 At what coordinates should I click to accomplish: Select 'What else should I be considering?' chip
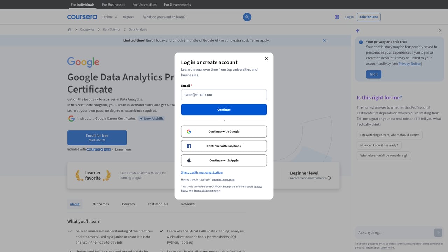(384, 155)
